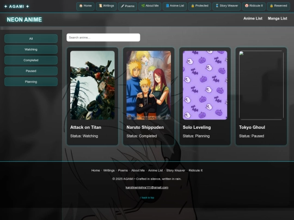
Task: Click the Status: Planning text
Action: tap(196, 136)
